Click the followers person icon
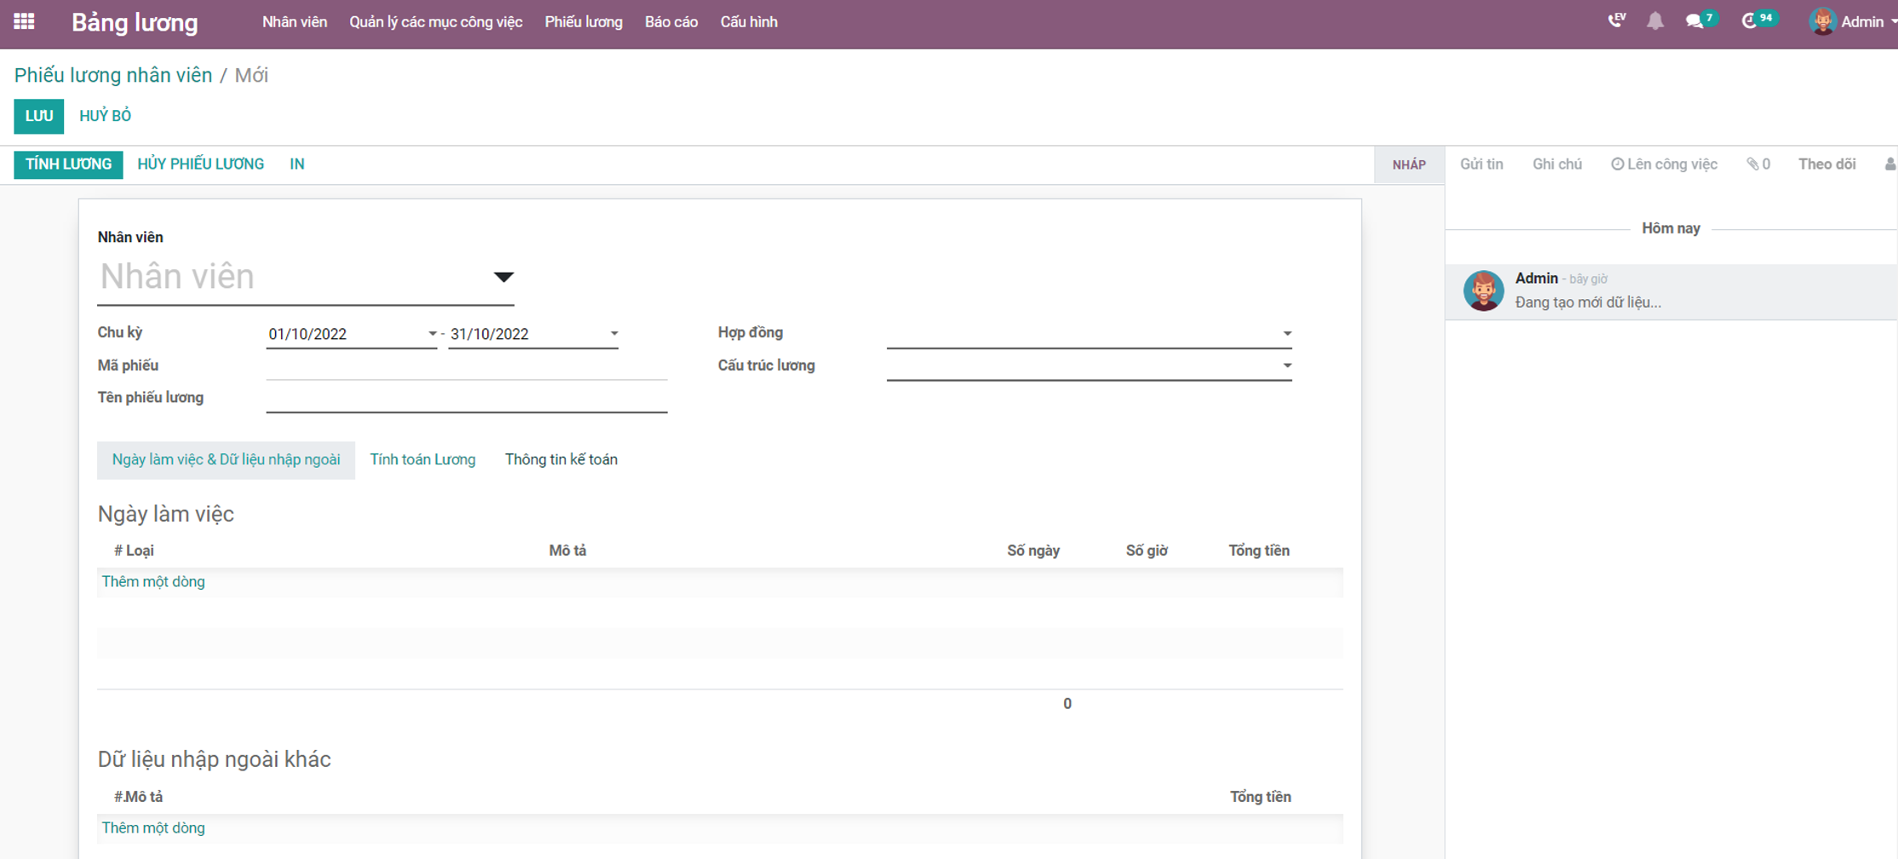The height and width of the screenshot is (859, 1898). (1889, 164)
